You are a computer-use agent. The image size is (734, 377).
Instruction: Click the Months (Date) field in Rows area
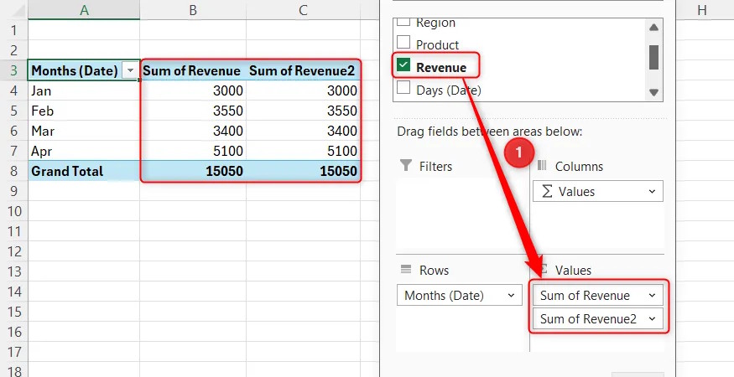459,295
